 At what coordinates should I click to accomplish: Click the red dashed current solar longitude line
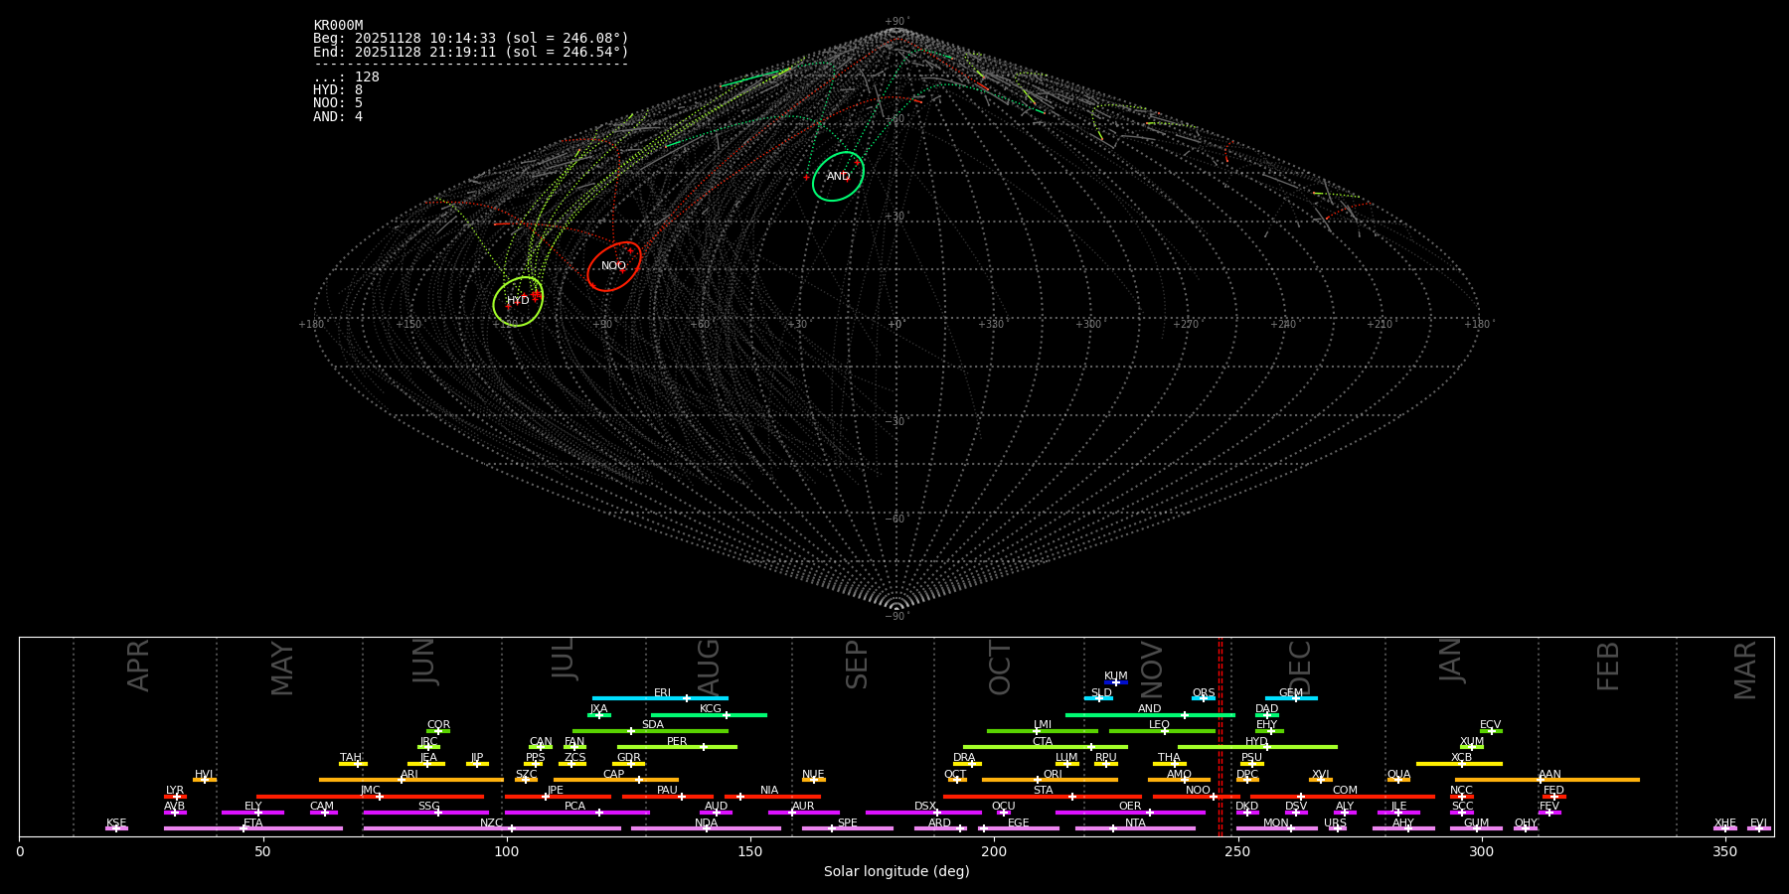1220,735
